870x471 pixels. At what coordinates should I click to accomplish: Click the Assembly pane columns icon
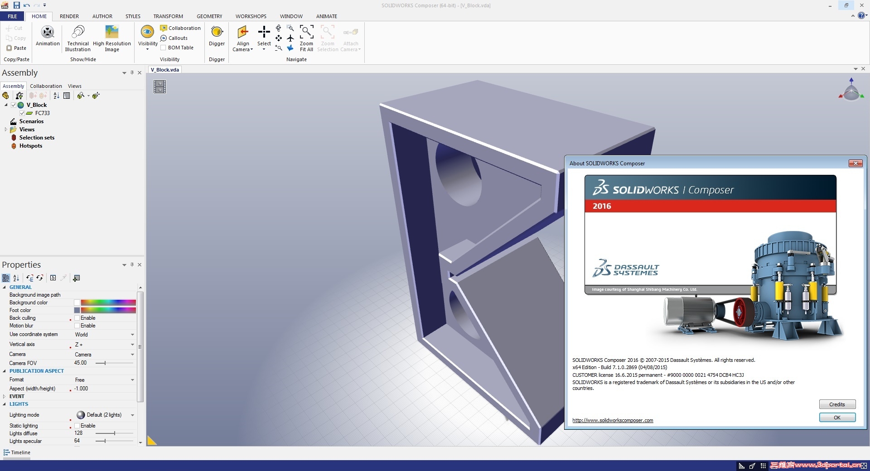[67, 96]
